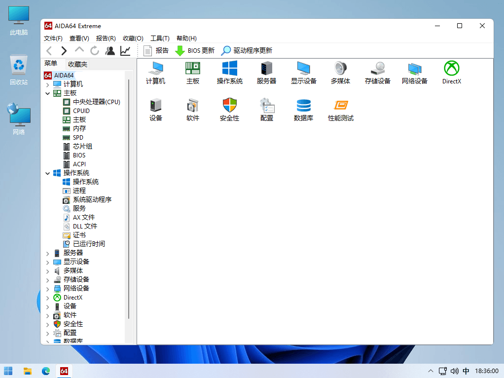
Task: Open the 查看(V) menu
Action: (x=79, y=38)
